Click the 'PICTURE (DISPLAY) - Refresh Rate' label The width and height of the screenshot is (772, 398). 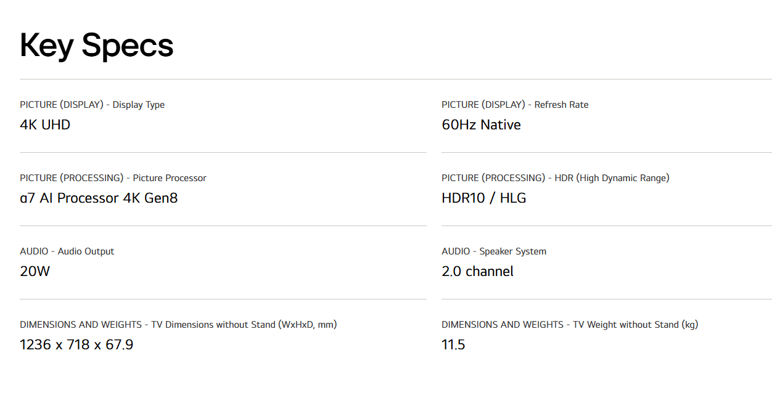(515, 105)
